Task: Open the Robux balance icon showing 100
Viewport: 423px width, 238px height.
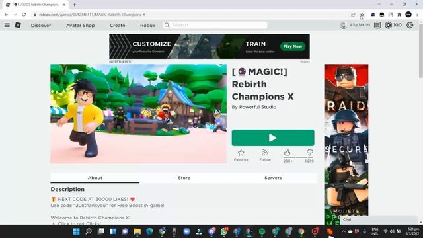Action: (x=393, y=25)
